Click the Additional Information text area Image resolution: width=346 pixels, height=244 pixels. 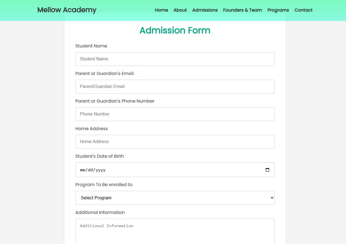click(x=175, y=231)
